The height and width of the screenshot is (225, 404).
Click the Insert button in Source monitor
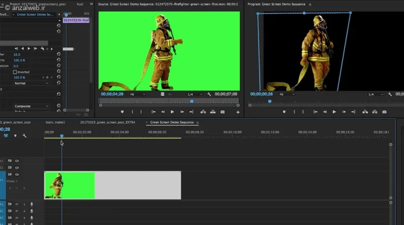[x=203, y=112]
